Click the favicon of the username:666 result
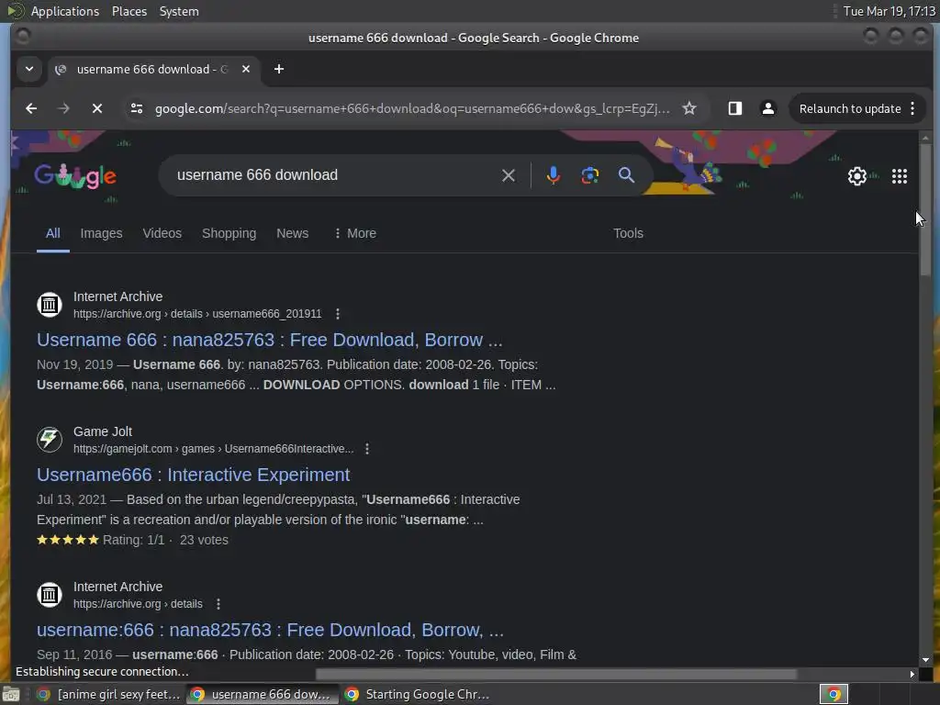The image size is (940, 705). tap(50, 595)
